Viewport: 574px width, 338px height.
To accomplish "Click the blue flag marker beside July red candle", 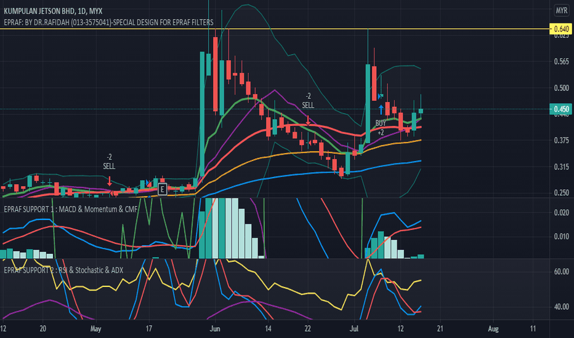I will [x=381, y=96].
